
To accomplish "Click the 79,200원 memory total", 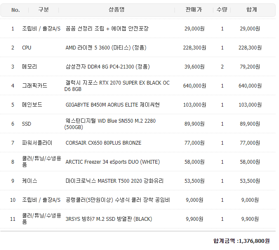I will pyautogui.click(x=250, y=67).
